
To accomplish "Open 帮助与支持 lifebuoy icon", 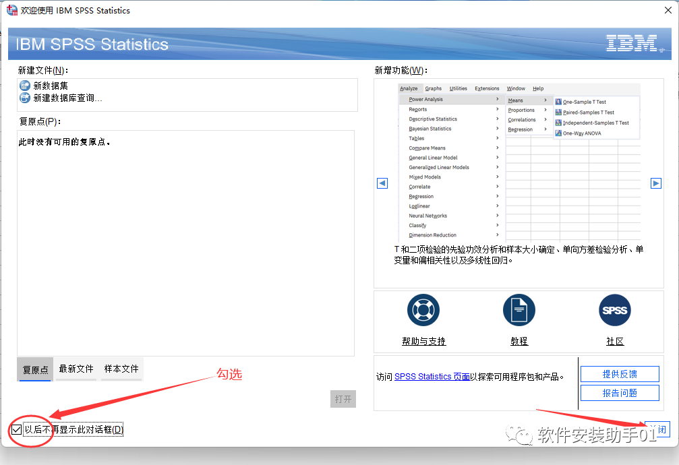I will (423, 310).
